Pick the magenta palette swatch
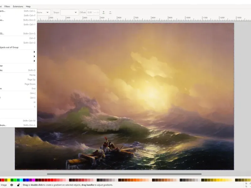Image resolution: width=251 pixels, height=188 pixels. [34, 180]
